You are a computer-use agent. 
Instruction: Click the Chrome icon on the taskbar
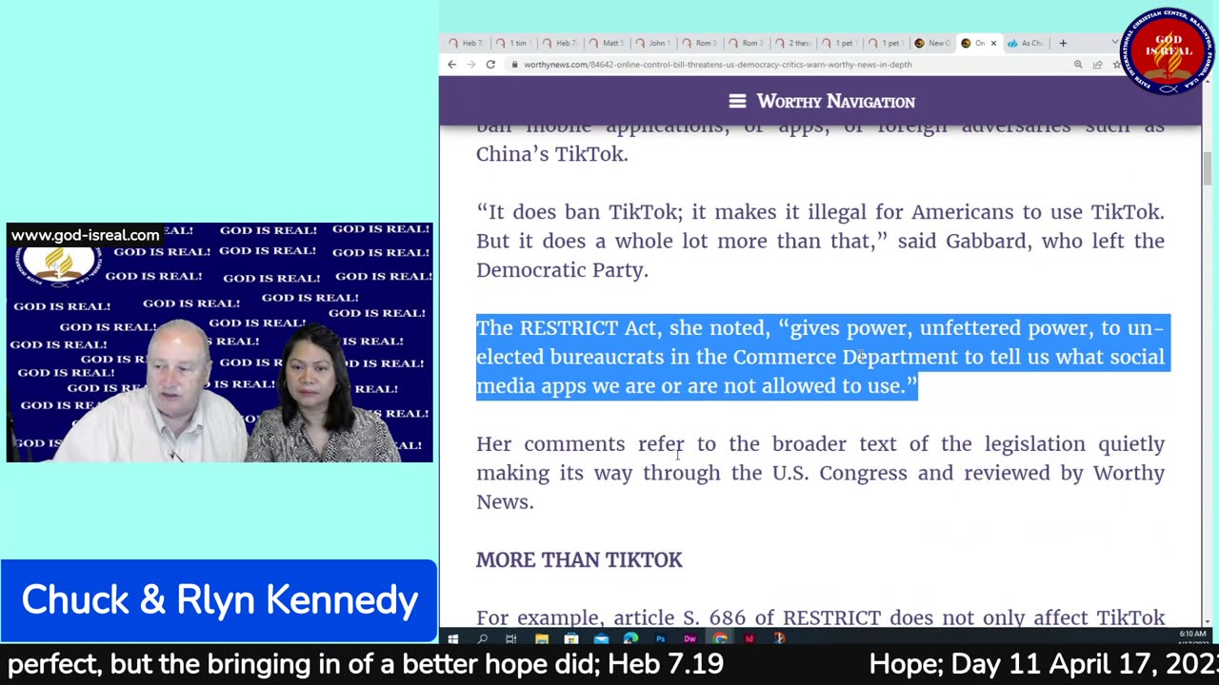point(720,638)
